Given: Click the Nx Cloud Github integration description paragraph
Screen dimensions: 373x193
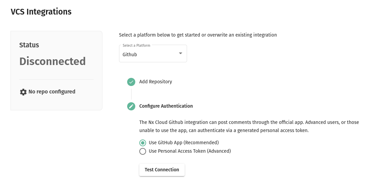Looking at the screenshot, I should coord(249,126).
